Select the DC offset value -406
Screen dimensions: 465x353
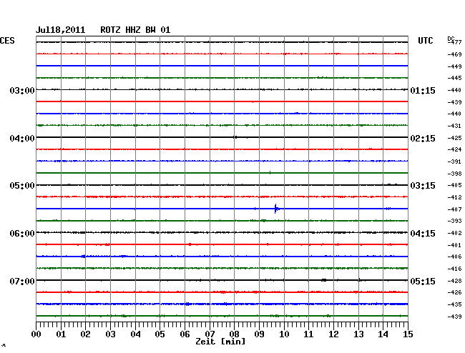click(x=454, y=257)
